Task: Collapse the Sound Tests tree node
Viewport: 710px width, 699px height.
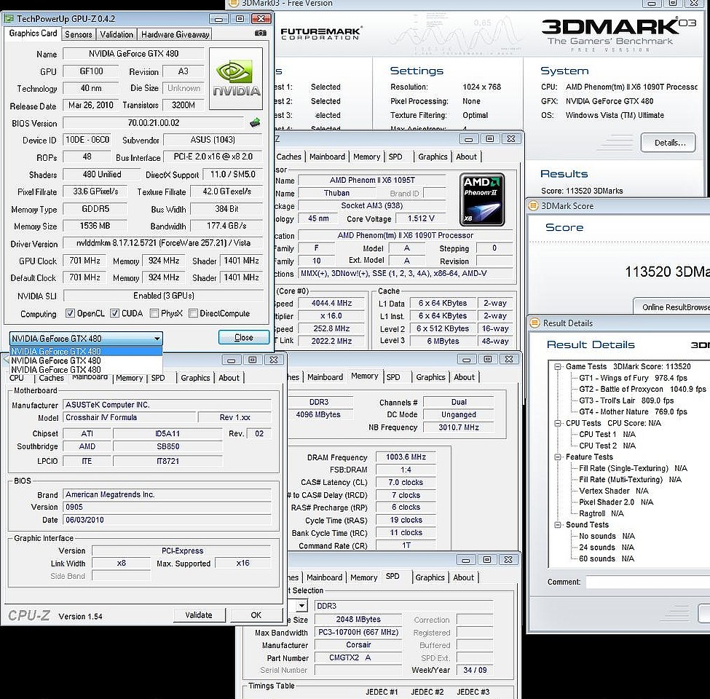Action: click(558, 525)
